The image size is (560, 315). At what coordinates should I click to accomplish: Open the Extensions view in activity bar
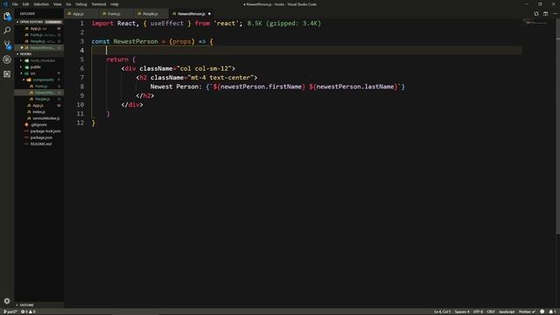coord(7,73)
